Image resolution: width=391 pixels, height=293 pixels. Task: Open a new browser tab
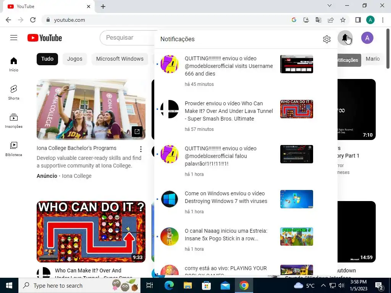(103, 6)
